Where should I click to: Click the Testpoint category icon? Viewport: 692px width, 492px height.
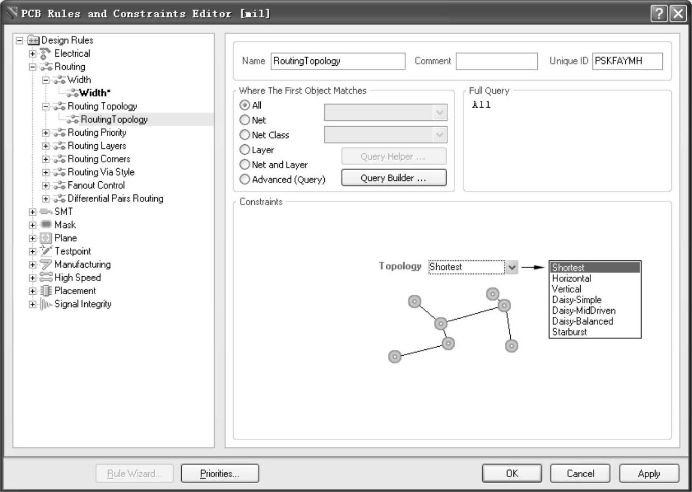click(x=46, y=251)
